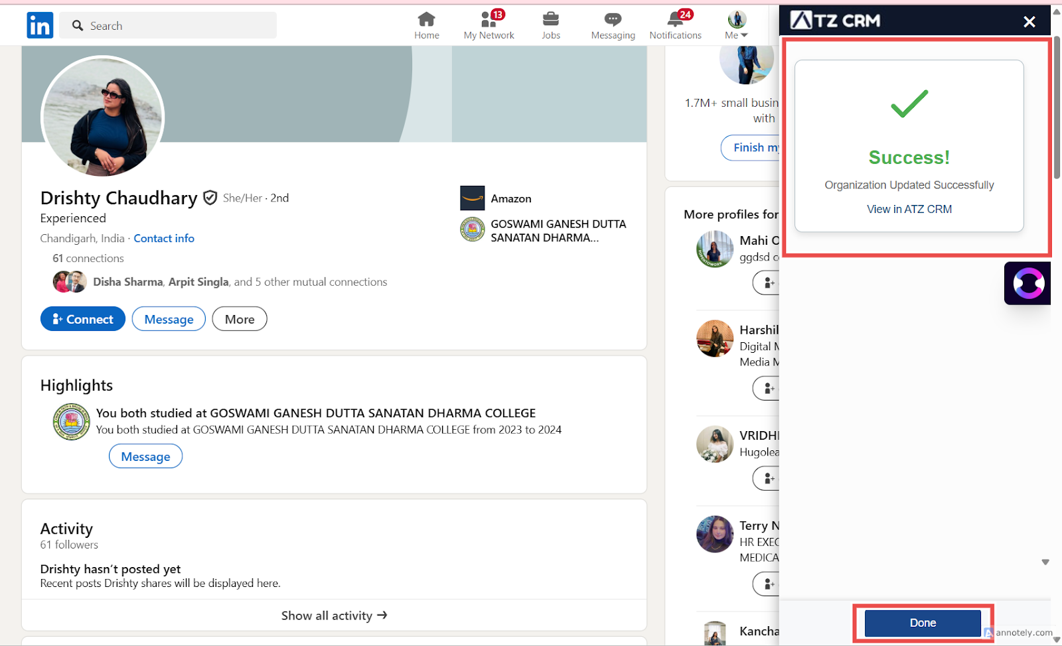Click the connect icon under VRIDHI

coord(769,478)
